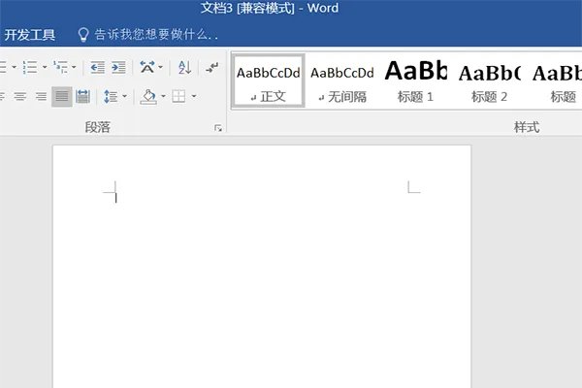
Task: Click the lightbulb tell-me icon
Action: (x=83, y=35)
